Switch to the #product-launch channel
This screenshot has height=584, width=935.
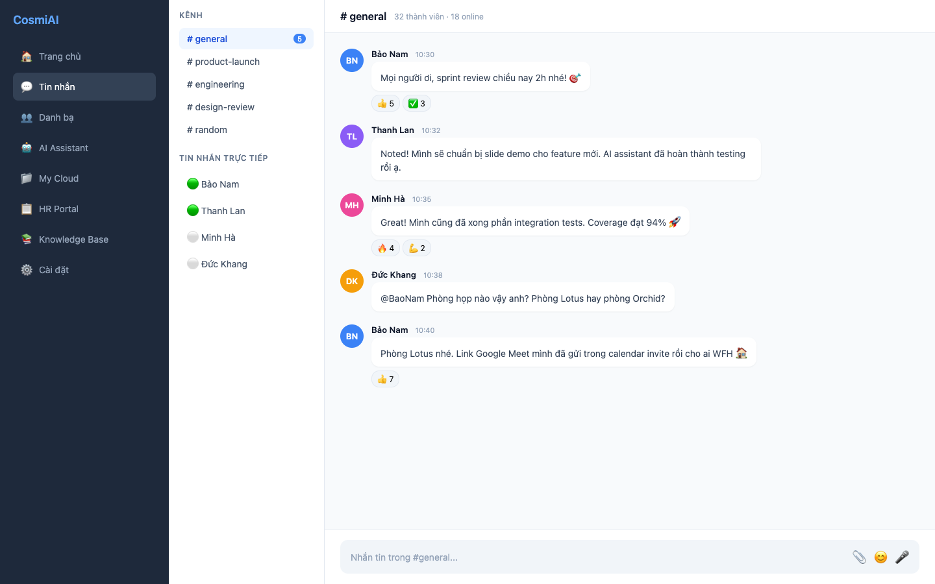223,62
